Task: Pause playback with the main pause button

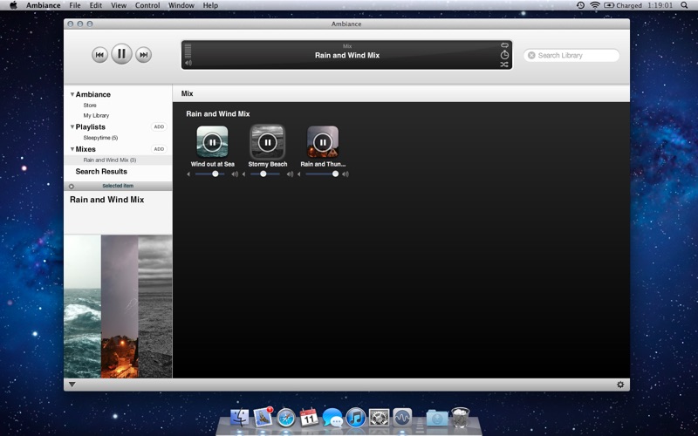Action: [121, 54]
